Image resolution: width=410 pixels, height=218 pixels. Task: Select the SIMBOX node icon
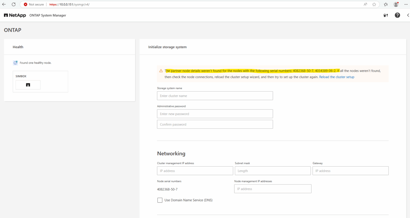coord(28,85)
